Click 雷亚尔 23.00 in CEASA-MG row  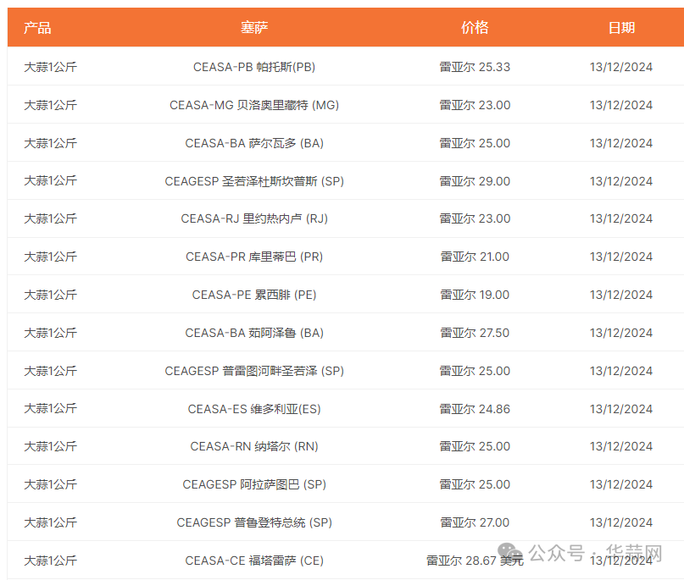475,105
